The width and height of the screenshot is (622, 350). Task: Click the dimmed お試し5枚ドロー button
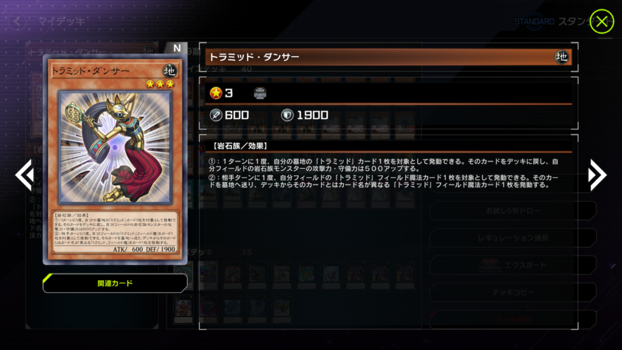pyautogui.click(x=513, y=211)
